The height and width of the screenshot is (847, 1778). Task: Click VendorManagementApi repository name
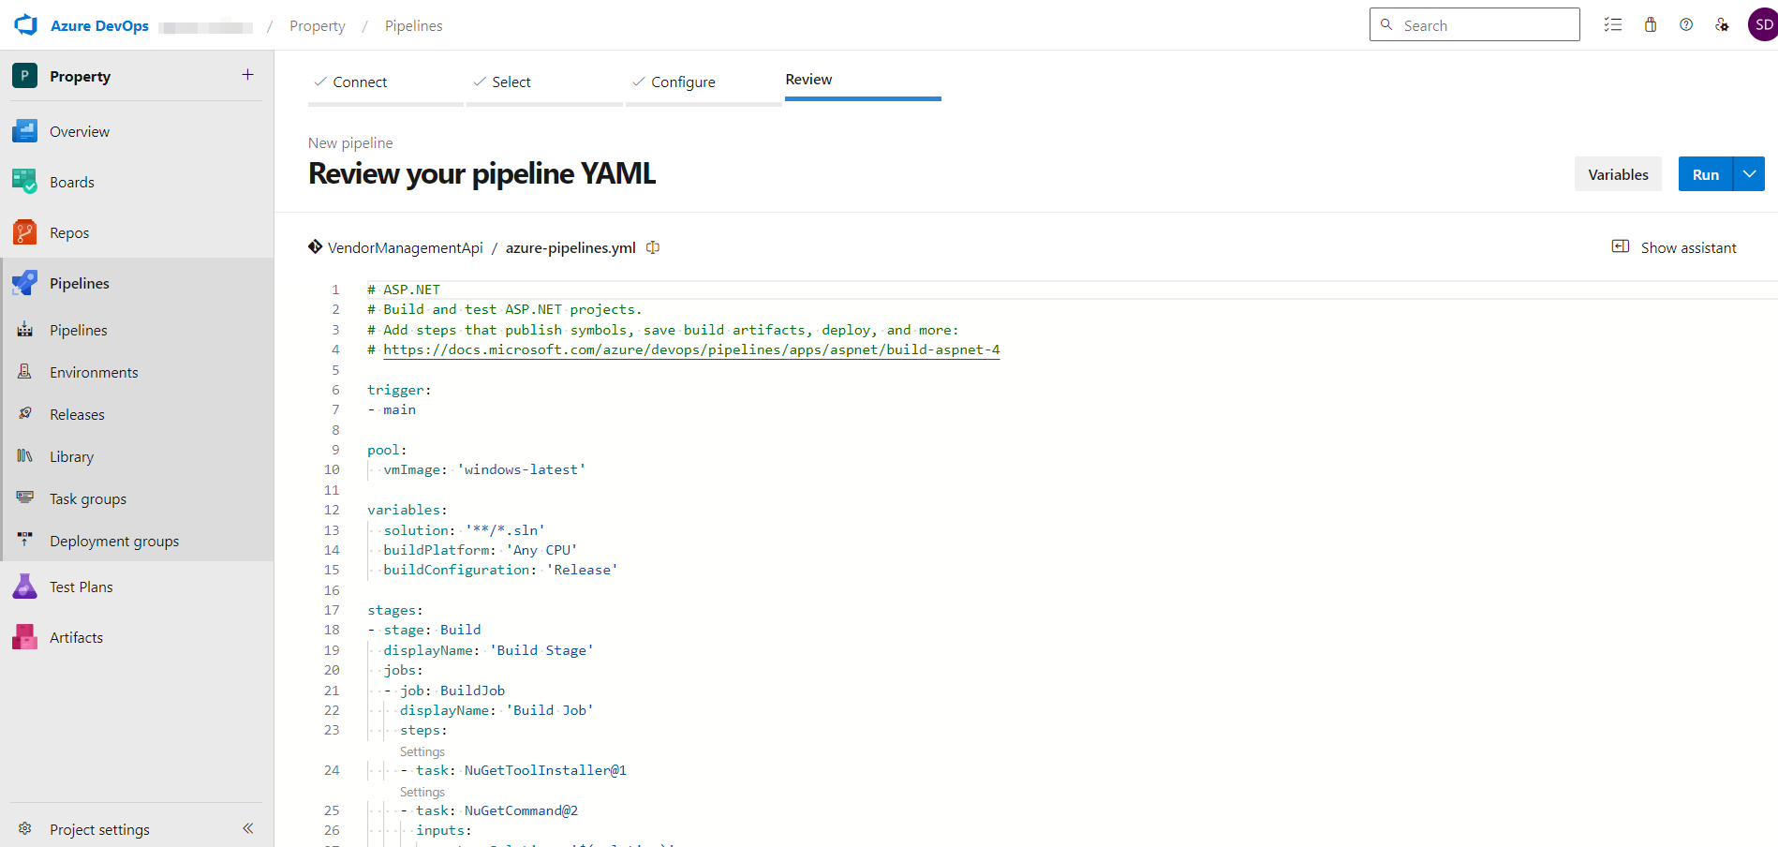coord(406,247)
